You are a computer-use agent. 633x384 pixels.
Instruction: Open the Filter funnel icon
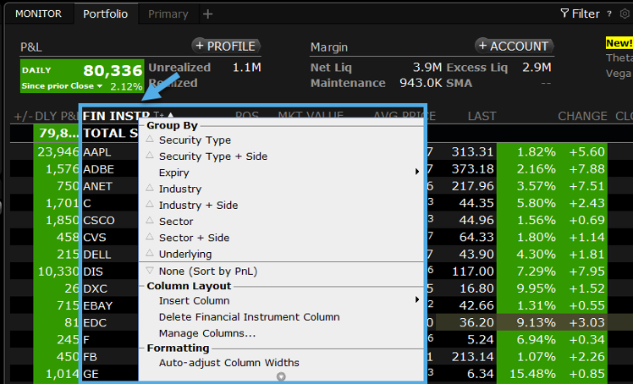click(x=565, y=14)
